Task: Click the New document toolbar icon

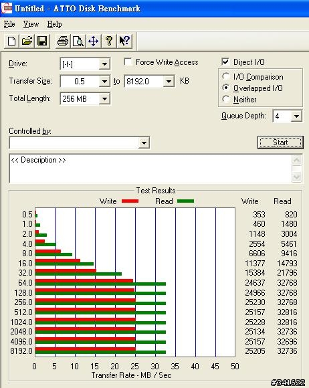Action: pyautogui.click(x=11, y=41)
